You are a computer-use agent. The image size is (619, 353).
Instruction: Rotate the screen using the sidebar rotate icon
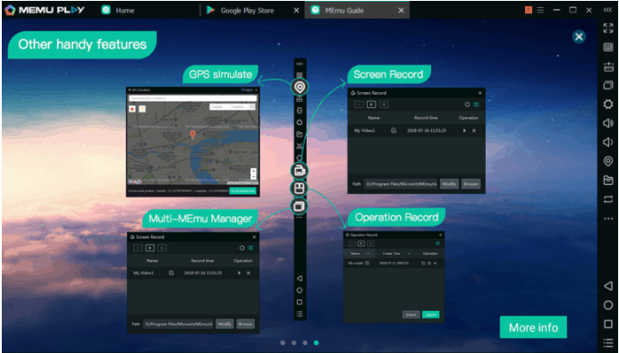click(608, 199)
